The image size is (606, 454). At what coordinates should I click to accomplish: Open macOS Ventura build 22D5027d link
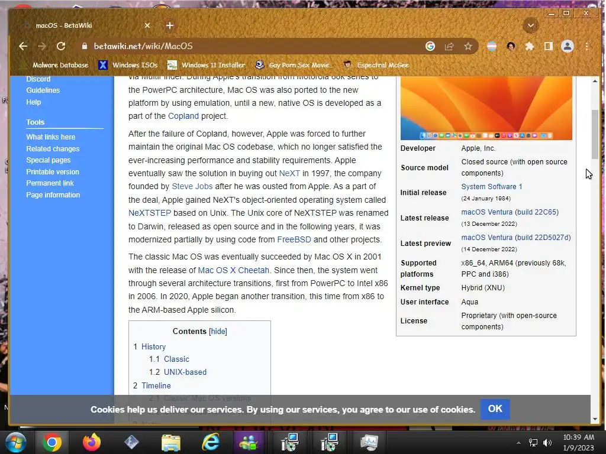pyautogui.click(x=516, y=238)
